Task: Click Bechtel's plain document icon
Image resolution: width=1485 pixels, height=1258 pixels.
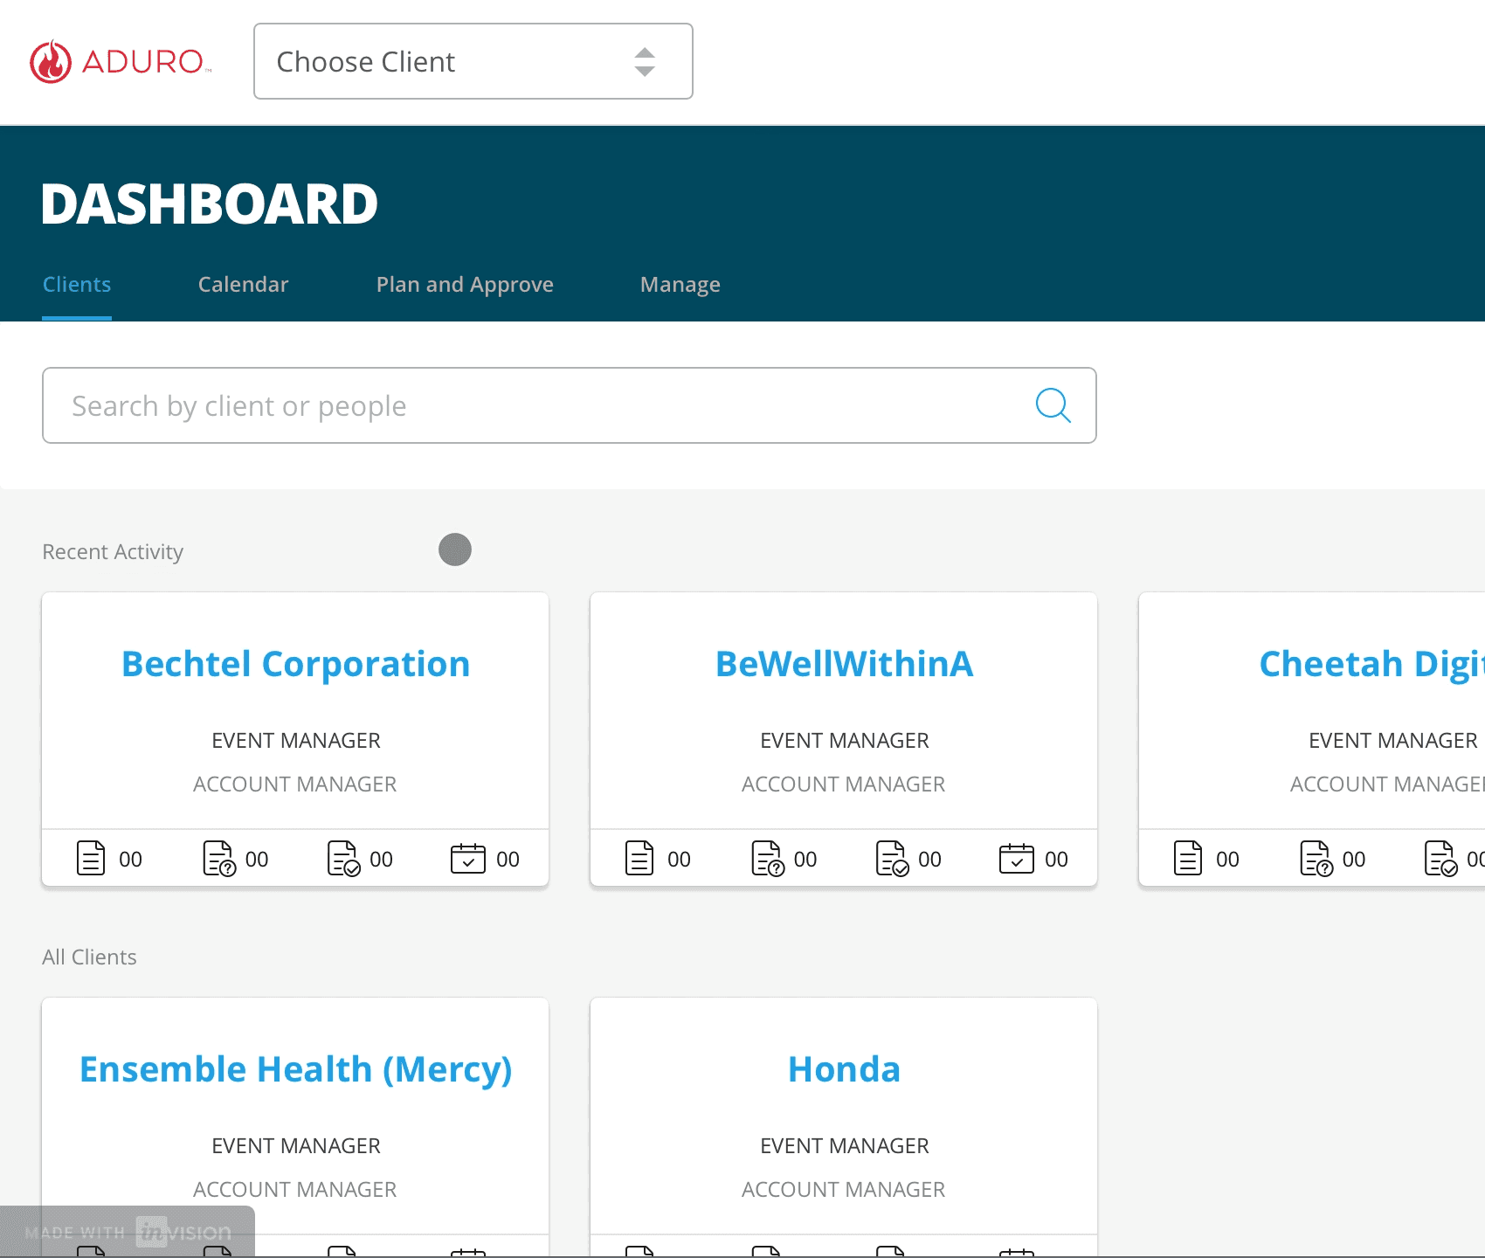Action: 91,858
